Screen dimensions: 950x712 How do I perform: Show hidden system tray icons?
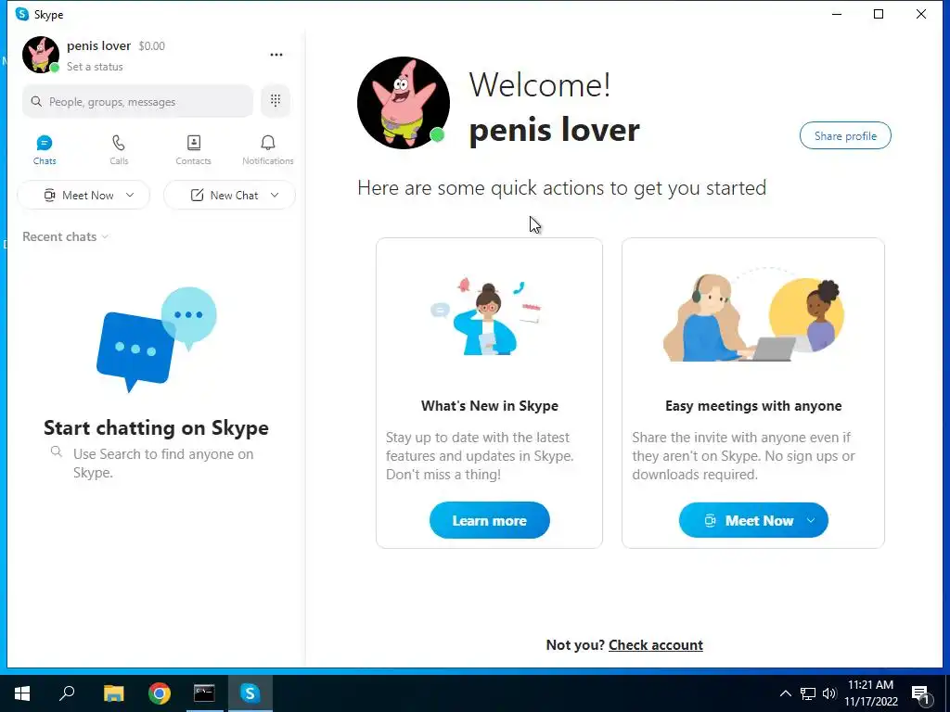[785, 693]
